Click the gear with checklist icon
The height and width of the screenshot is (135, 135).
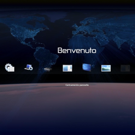9,67
